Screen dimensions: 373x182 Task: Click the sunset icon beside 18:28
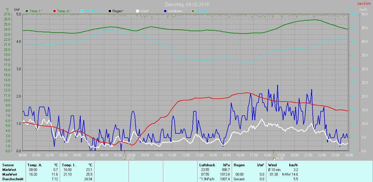click(x=274, y=158)
